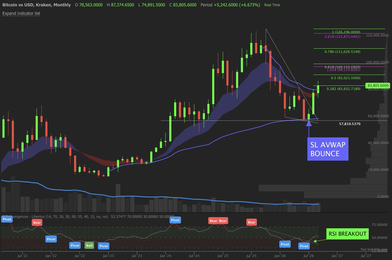Click the Jan '22 time axis label
Screen dimensions: 392x260
(51, 256)
